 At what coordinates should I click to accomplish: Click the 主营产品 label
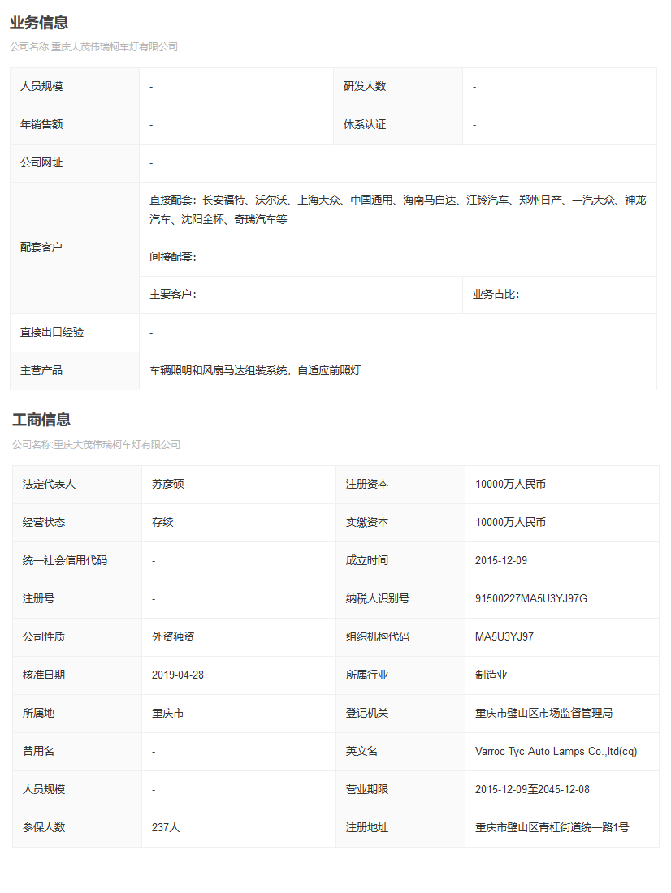click(x=41, y=371)
